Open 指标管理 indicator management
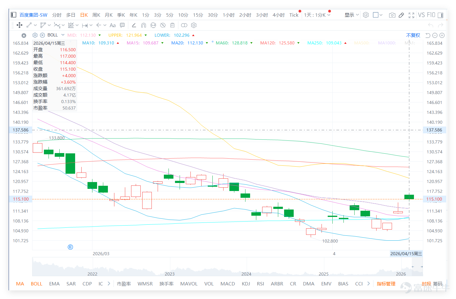 386,284
